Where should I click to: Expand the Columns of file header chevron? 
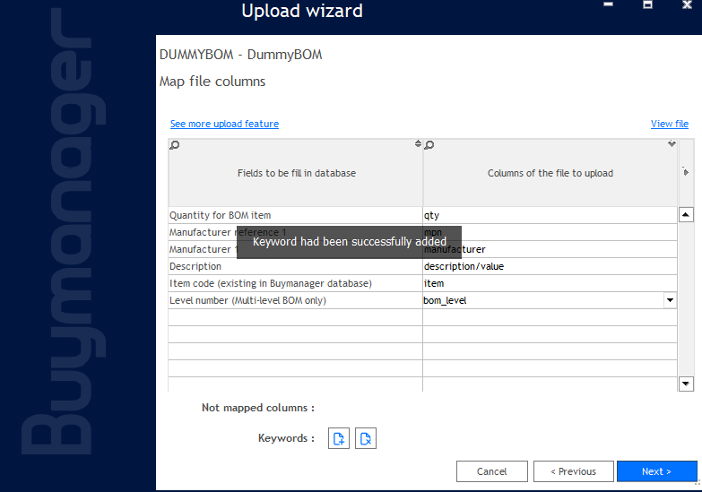point(672,144)
